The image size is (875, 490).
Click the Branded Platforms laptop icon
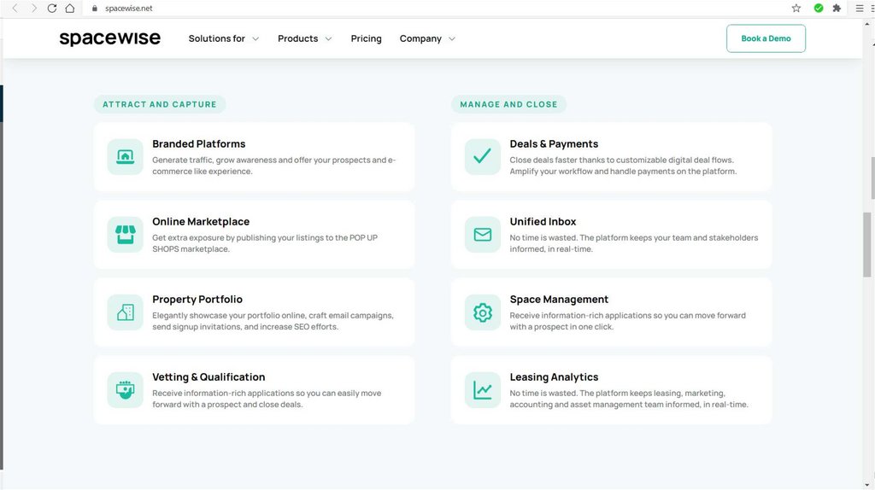click(125, 157)
